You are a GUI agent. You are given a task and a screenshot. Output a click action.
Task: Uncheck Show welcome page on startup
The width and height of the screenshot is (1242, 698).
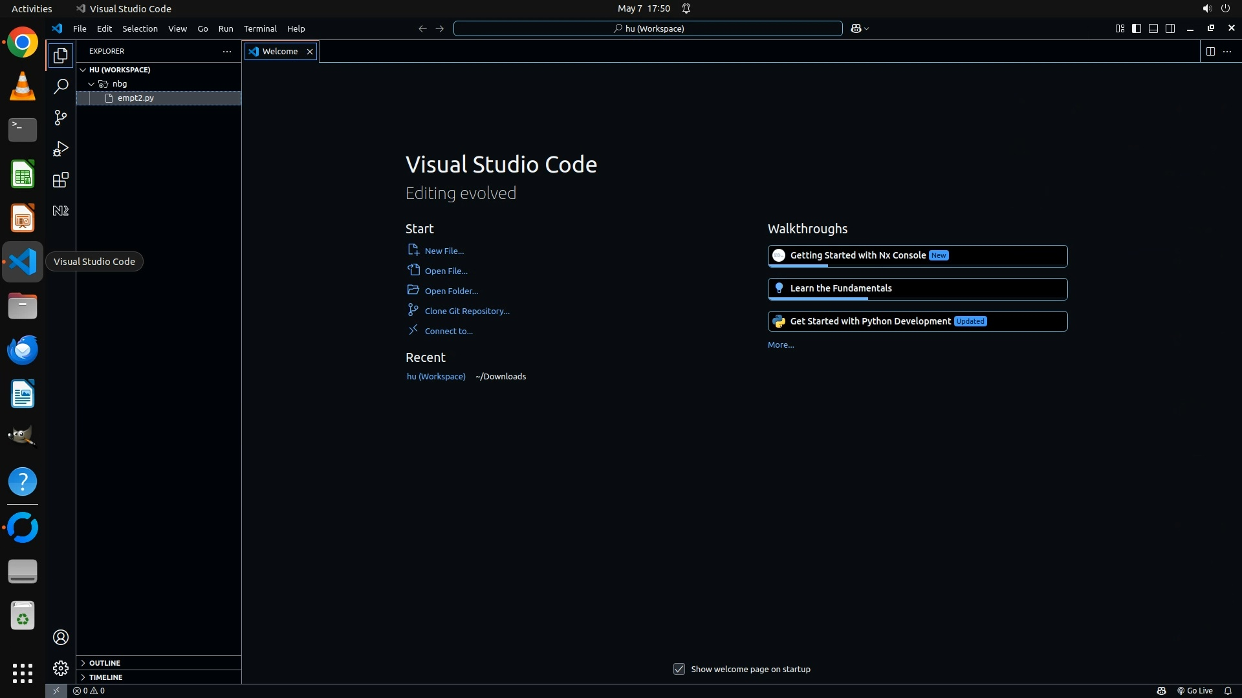679,669
